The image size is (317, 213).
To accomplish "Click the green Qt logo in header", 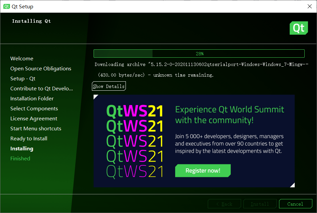I will coord(299,28).
